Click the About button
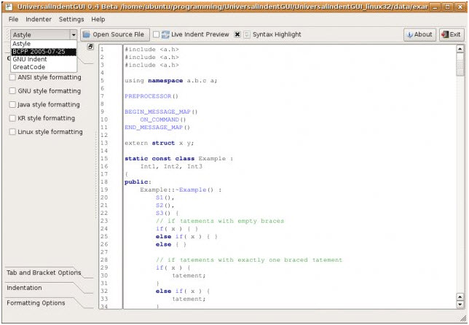The height and width of the screenshot is (325, 469). [420, 35]
